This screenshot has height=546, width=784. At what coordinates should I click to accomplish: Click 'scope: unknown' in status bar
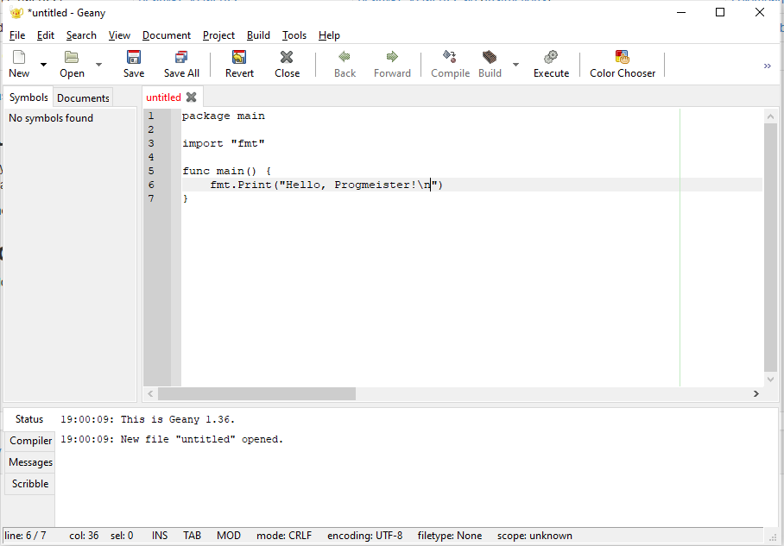[534, 536]
